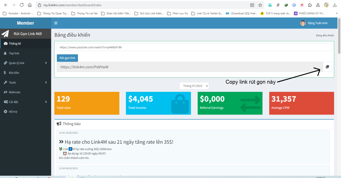This screenshot has height=178, width=341.
Task: Show more bookmarks with the overflow chevron
Action: tap(337, 14)
